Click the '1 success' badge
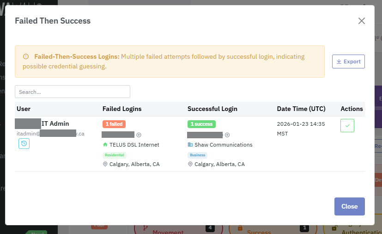This screenshot has width=382, height=234. pyautogui.click(x=201, y=124)
